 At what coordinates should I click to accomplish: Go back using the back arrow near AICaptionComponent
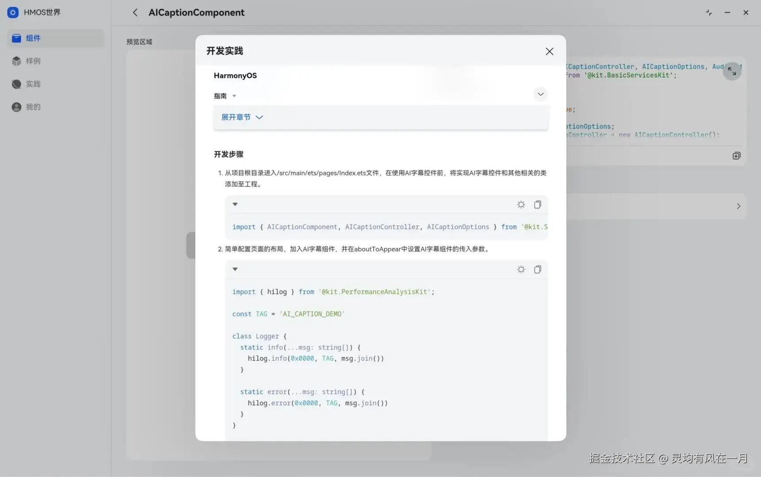click(135, 12)
